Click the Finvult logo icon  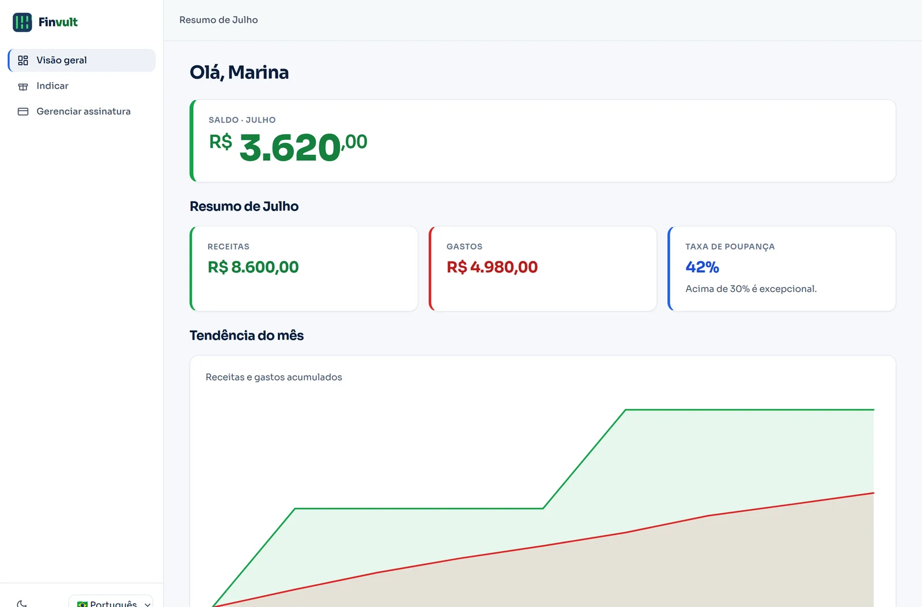point(22,22)
